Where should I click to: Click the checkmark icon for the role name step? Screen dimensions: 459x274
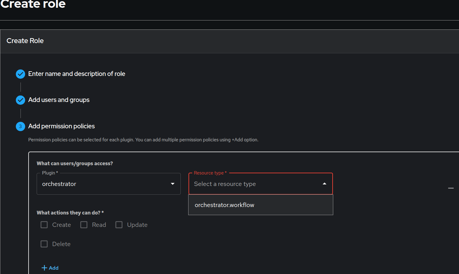point(20,74)
